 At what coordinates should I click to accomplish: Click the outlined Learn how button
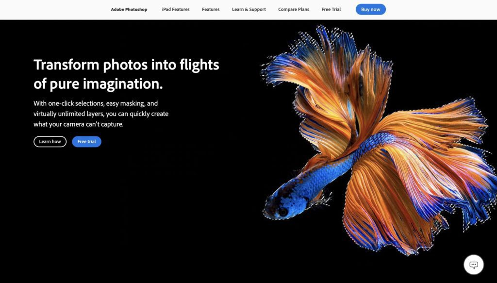pyautogui.click(x=50, y=142)
